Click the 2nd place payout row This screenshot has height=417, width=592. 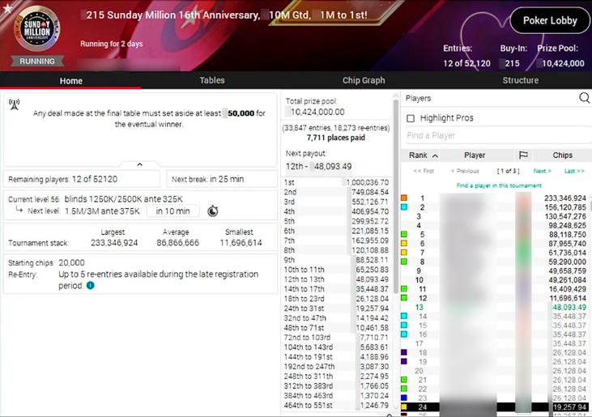point(336,192)
